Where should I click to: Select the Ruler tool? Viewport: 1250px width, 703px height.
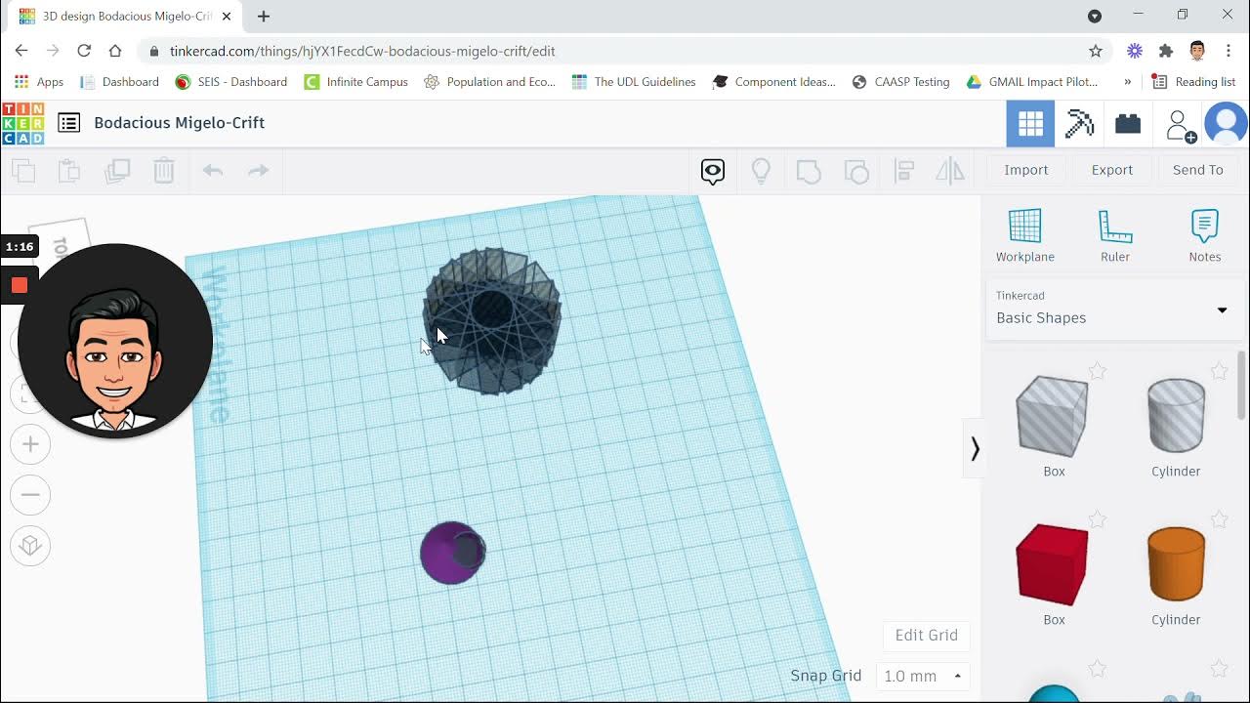tap(1115, 235)
